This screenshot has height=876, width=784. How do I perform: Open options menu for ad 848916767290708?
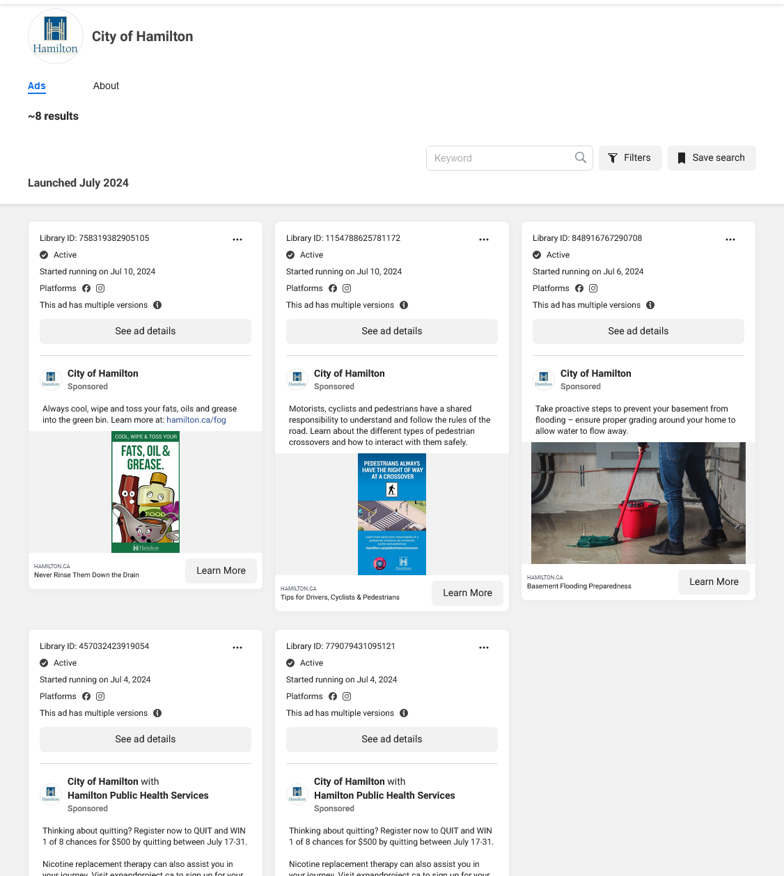point(730,240)
